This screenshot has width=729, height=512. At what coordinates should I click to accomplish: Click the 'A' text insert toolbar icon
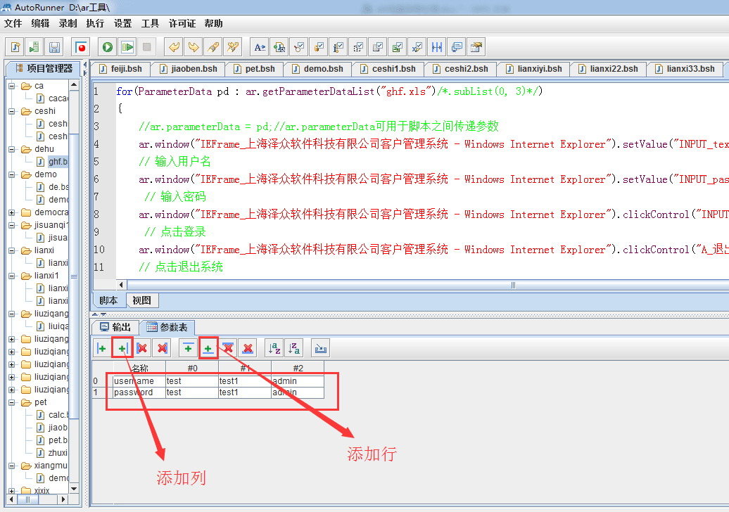(260, 47)
